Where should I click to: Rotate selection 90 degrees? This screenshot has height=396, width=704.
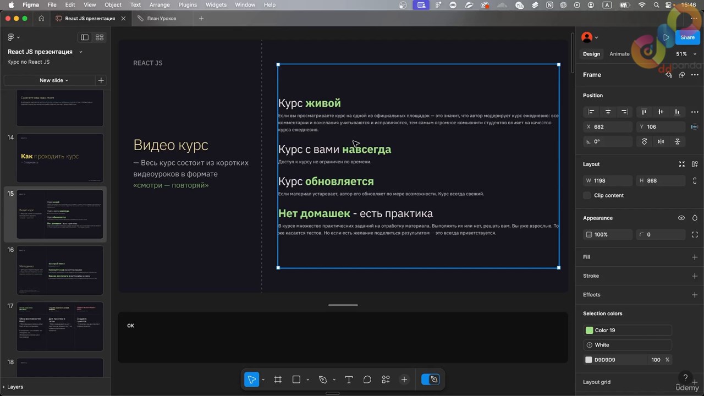(645, 141)
